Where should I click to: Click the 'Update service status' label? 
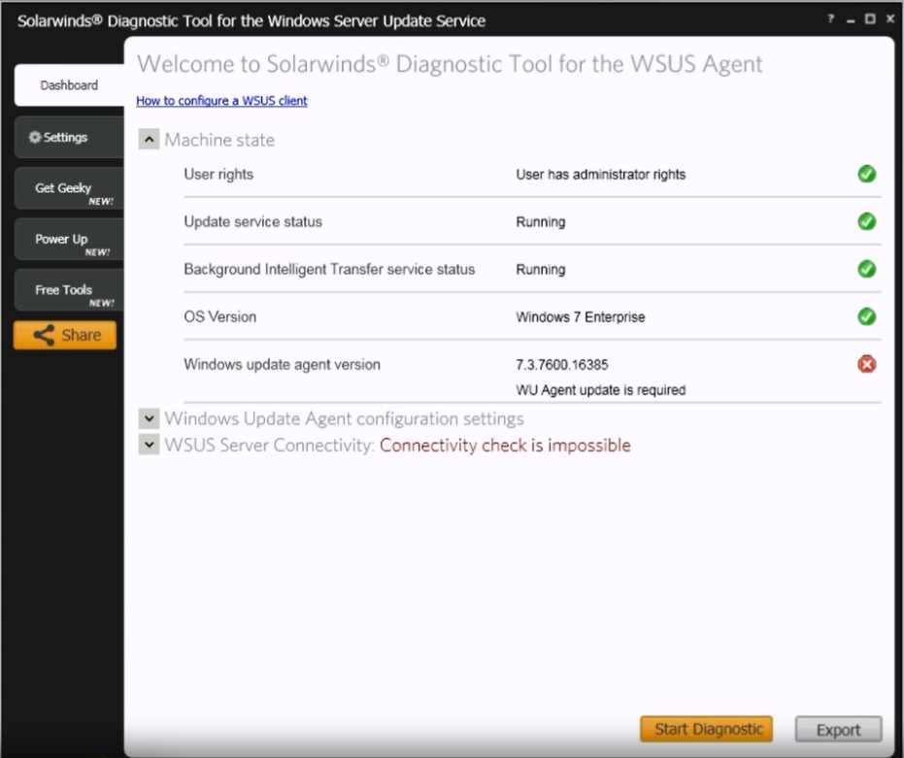[253, 222]
